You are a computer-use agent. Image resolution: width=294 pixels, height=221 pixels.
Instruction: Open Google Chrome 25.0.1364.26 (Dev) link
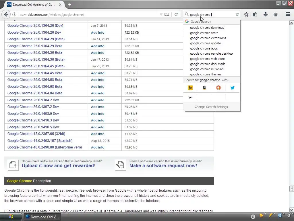pyautogui.click(x=35, y=26)
